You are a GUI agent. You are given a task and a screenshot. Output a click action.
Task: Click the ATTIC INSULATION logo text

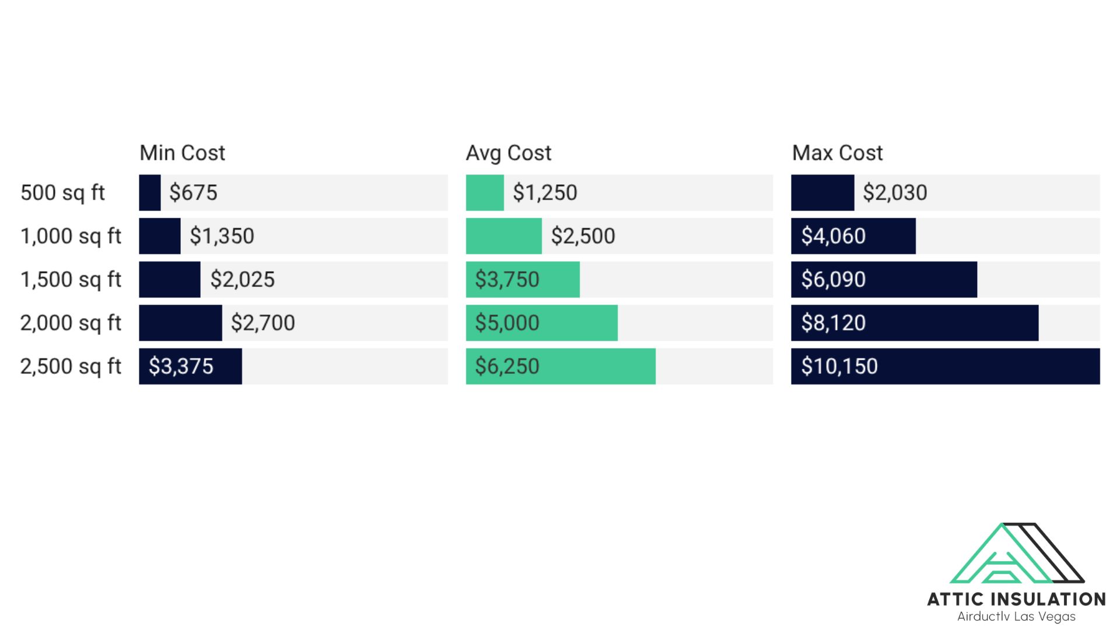(1016, 599)
